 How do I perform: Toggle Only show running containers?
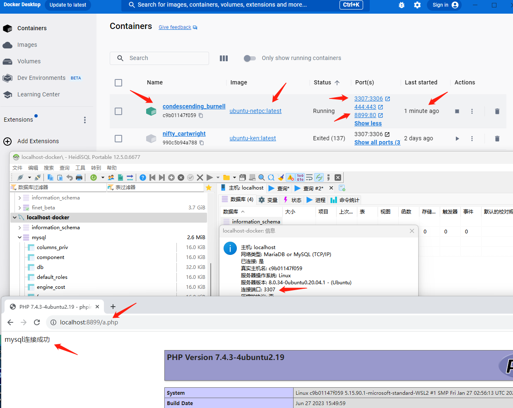250,58
